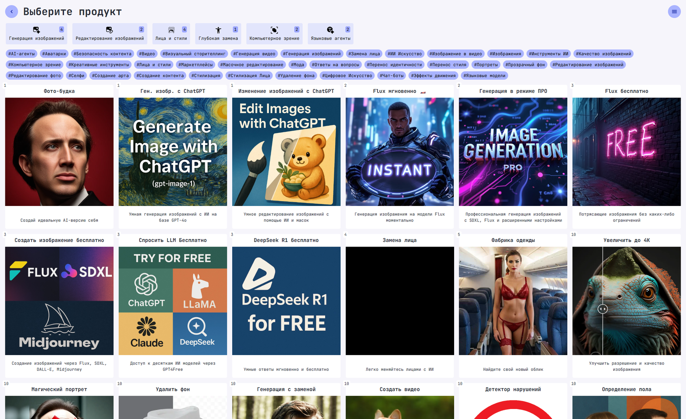Filter by #Креативные инструменты tag
The image size is (686, 419).
[99, 65]
